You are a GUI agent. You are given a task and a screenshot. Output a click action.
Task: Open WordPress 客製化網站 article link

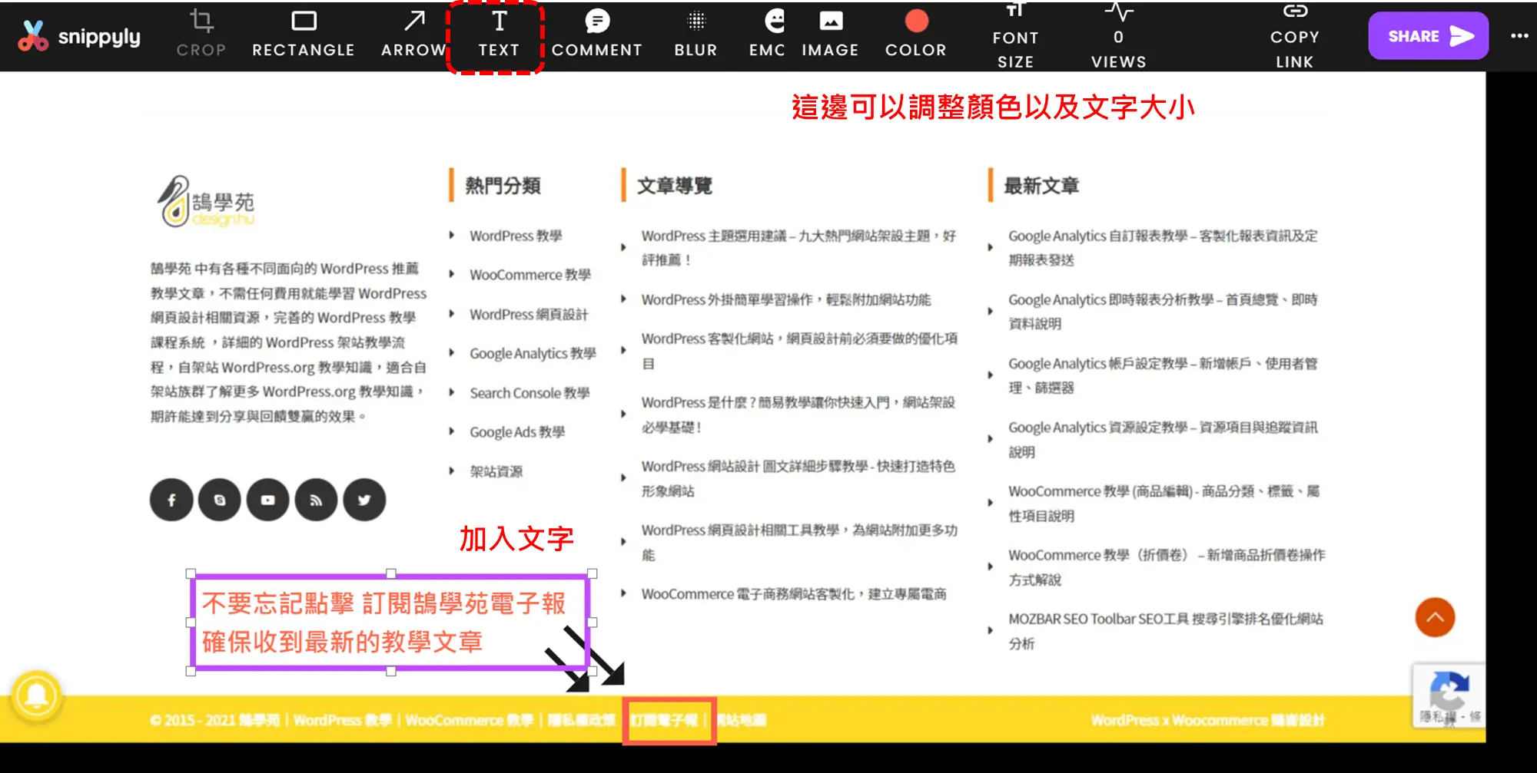[799, 351]
